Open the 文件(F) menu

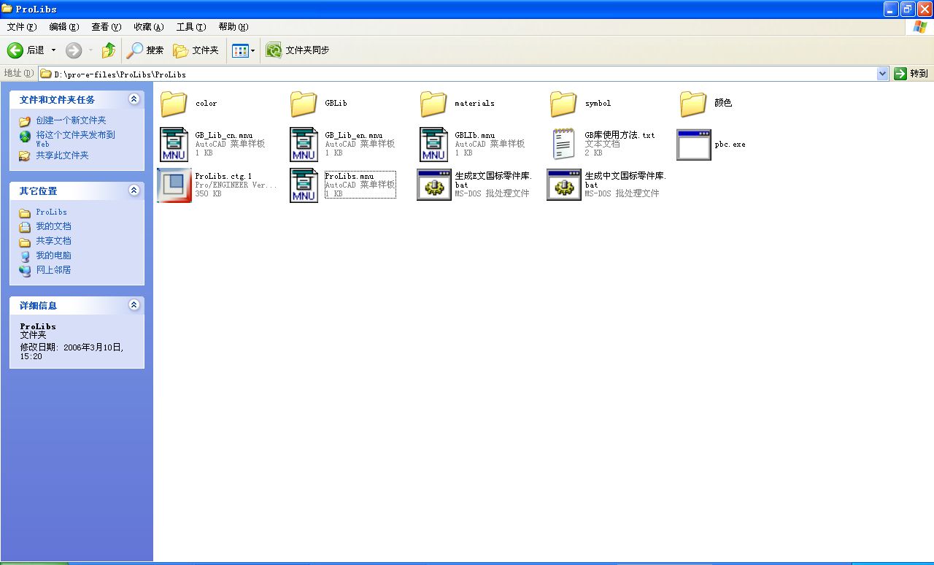coord(22,27)
